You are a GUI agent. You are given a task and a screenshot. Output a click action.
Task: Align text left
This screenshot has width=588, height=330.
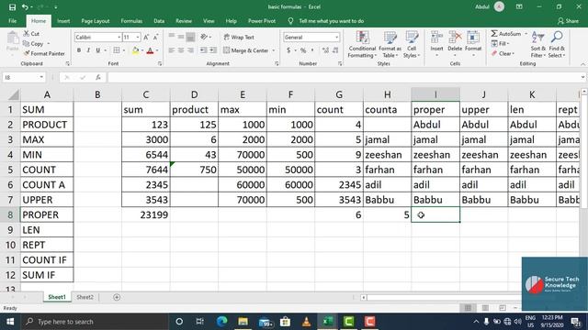point(172,50)
